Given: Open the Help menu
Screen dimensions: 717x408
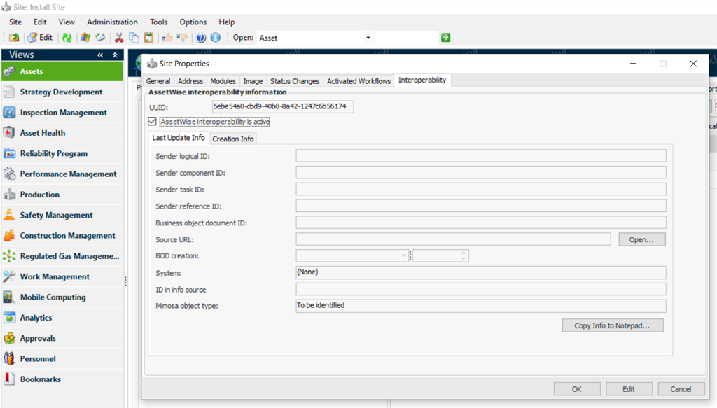Looking at the screenshot, I should coord(226,22).
